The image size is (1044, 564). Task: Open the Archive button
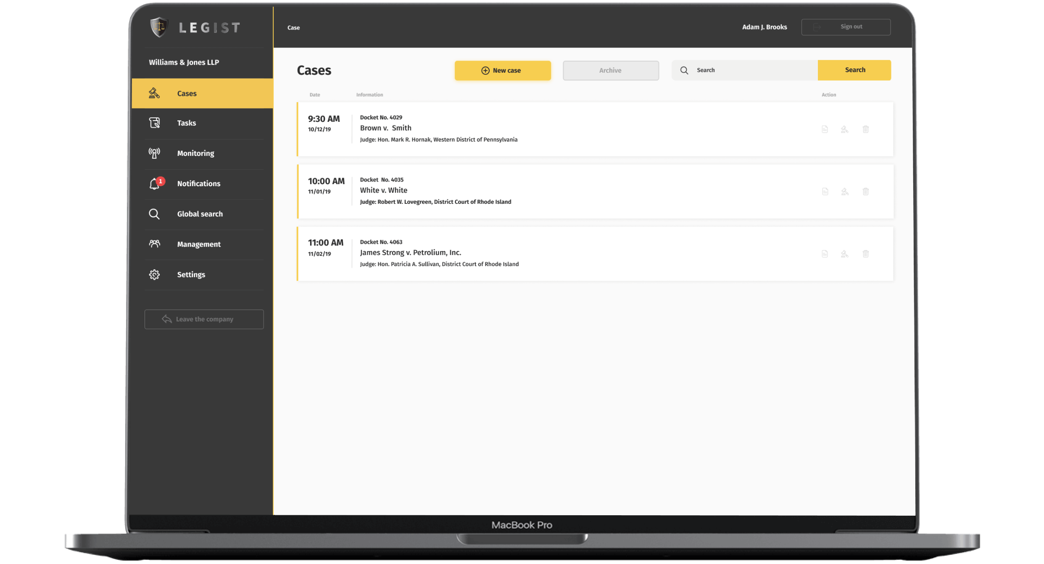(610, 70)
